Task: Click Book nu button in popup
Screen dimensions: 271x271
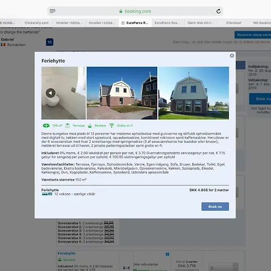Action: tap(215, 207)
